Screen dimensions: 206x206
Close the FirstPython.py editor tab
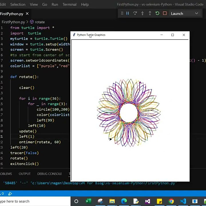(27, 14)
